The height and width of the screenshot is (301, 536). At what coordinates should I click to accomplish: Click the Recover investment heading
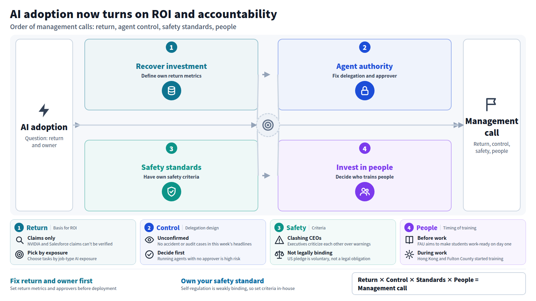point(172,66)
